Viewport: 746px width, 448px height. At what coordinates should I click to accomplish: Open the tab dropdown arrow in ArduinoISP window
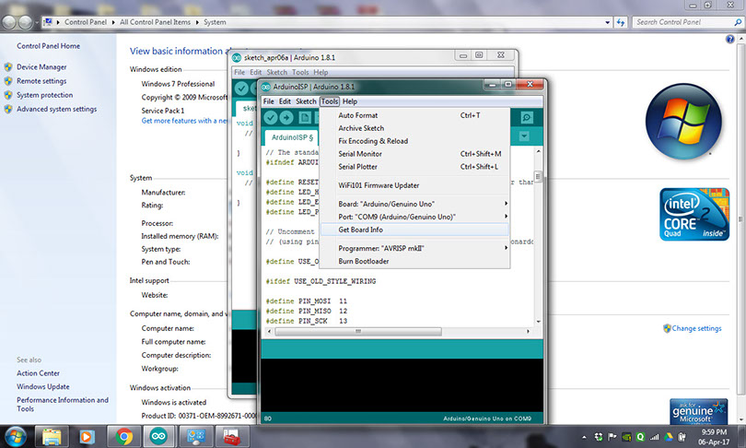(x=524, y=136)
